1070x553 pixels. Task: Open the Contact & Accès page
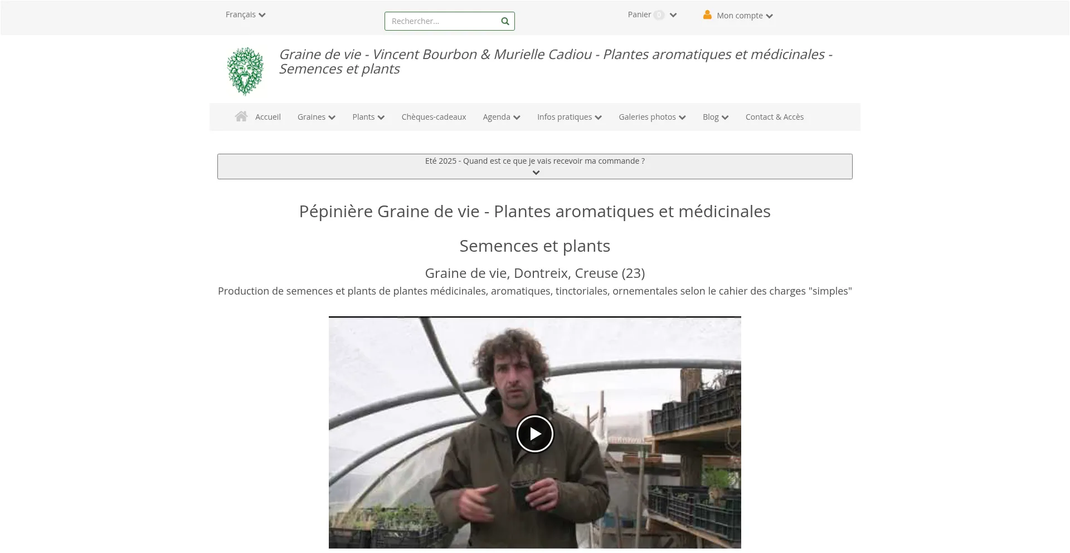(x=775, y=117)
